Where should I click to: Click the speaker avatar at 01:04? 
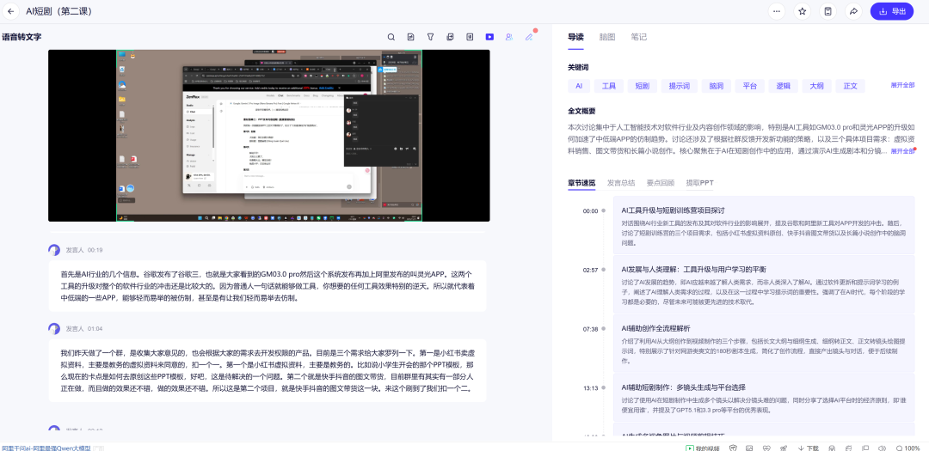[x=54, y=328]
